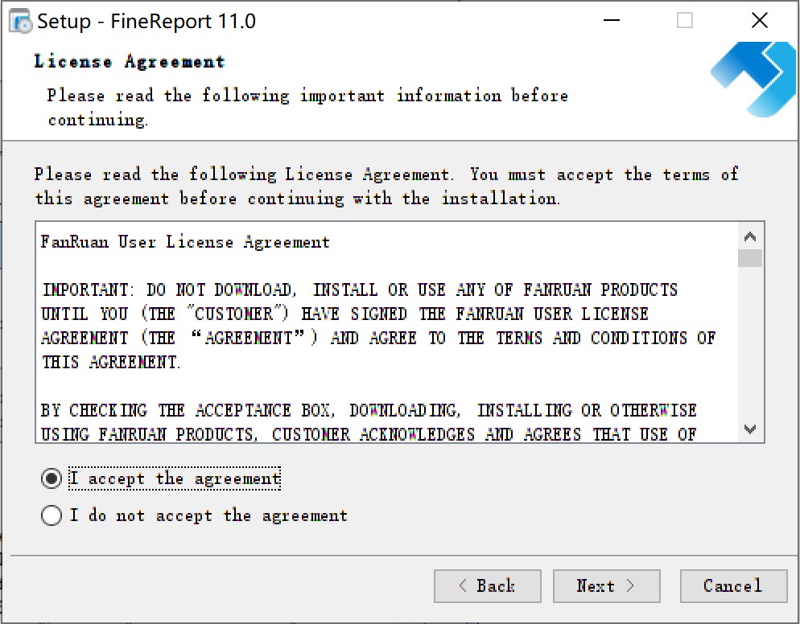Screen dimensions: 800x624
Task: Select the do not accept radio circle
Action: (x=52, y=515)
